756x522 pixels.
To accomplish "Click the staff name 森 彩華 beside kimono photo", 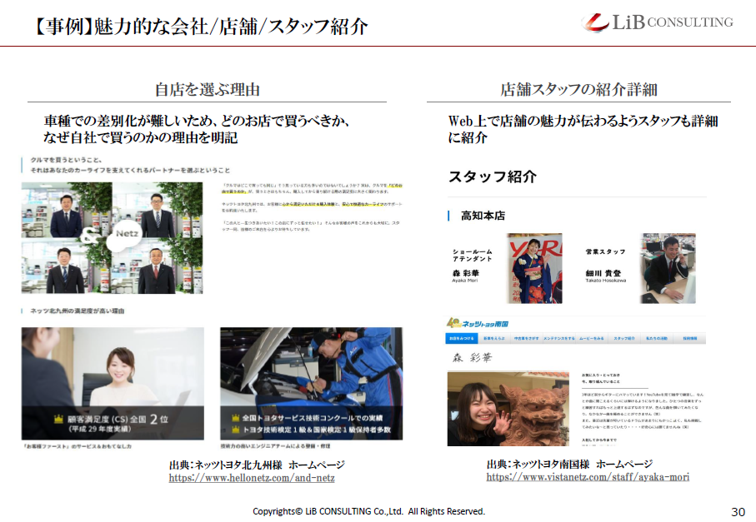I will [466, 273].
